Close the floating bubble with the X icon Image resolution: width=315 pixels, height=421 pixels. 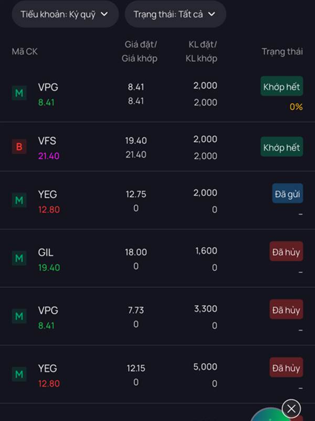[291, 409]
